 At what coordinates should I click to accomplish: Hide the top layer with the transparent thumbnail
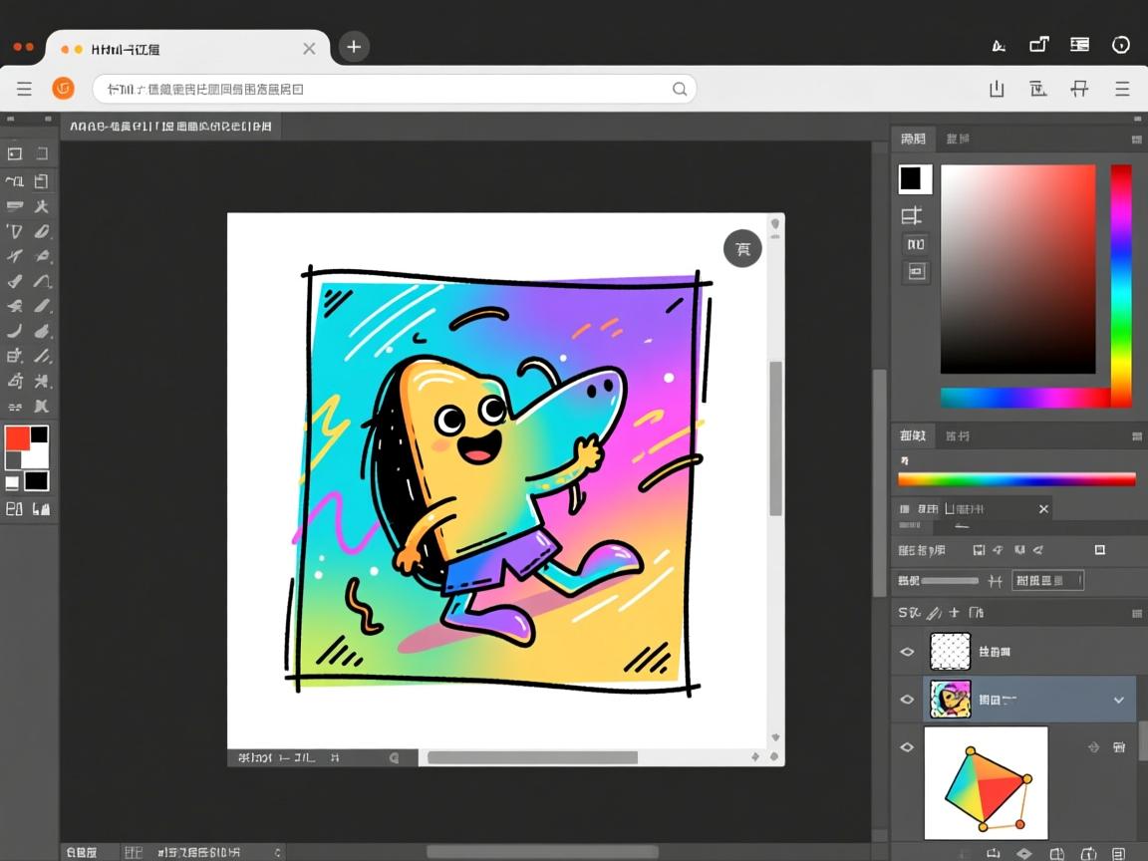[x=907, y=652]
